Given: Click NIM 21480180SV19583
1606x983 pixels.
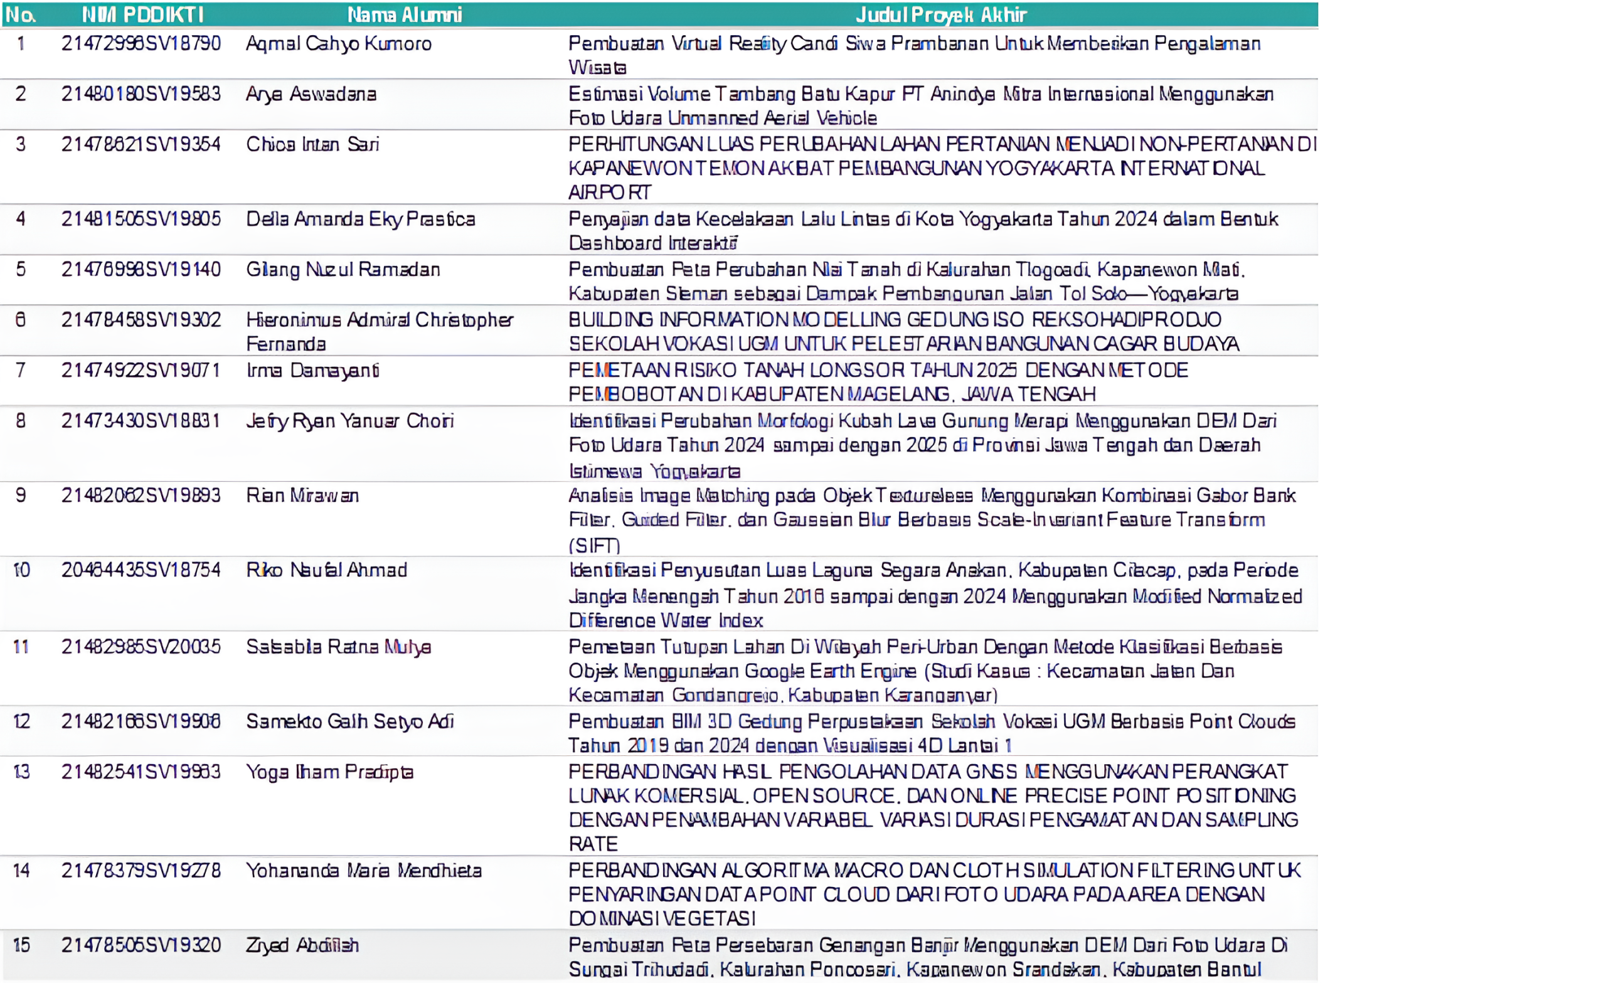Looking at the screenshot, I should pos(141,94).
